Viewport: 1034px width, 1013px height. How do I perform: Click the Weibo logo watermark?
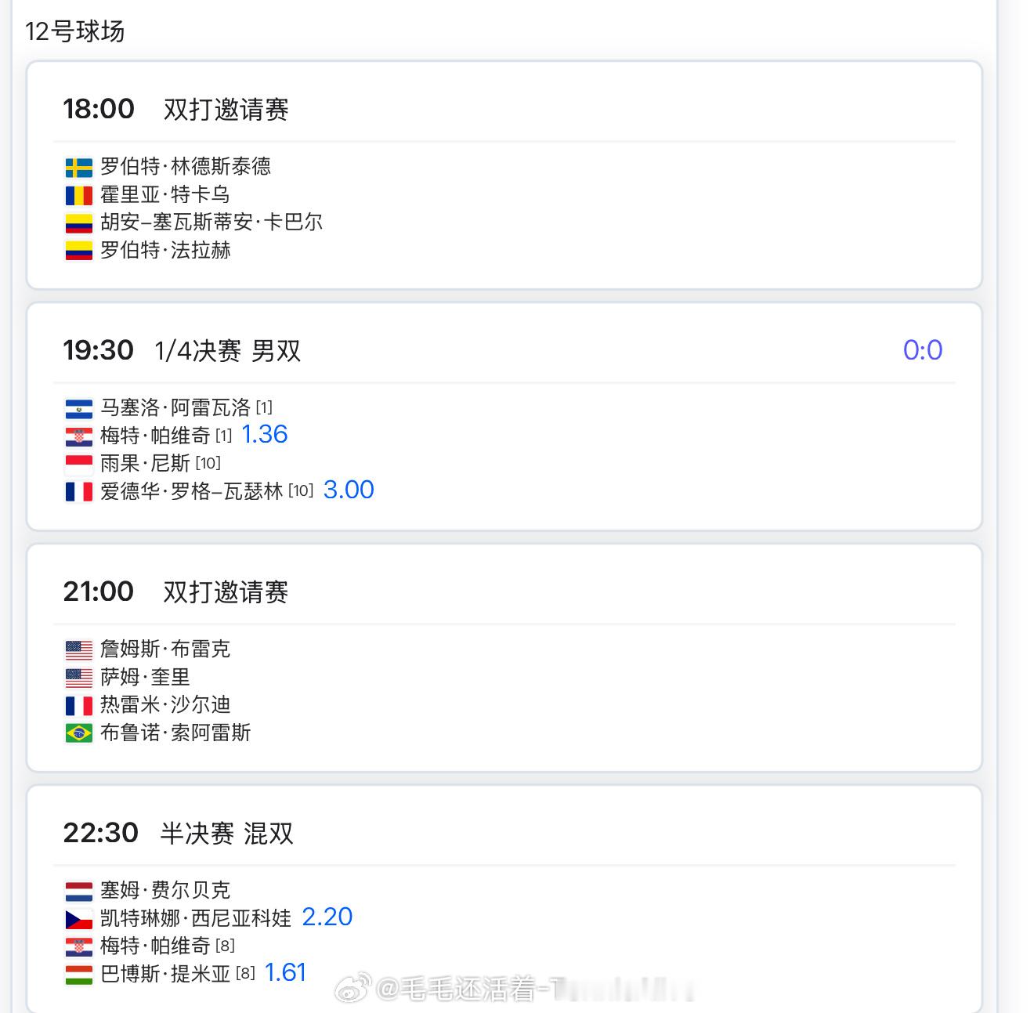tap(353, 989)
